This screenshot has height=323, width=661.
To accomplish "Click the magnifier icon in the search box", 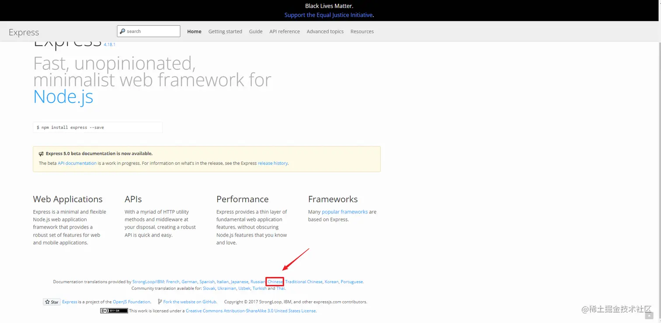I will 122,31.
